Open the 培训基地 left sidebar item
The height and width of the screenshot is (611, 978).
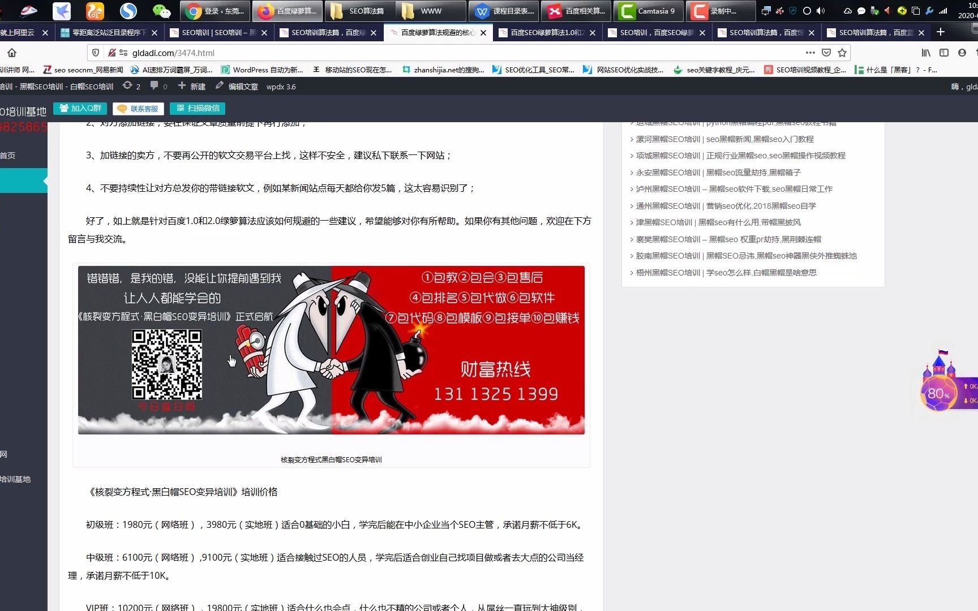coord(15,479)
